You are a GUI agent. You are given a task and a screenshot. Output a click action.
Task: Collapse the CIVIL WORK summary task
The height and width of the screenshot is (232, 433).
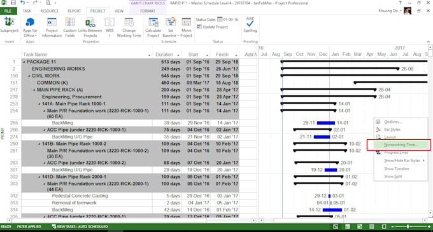(29, 76)
